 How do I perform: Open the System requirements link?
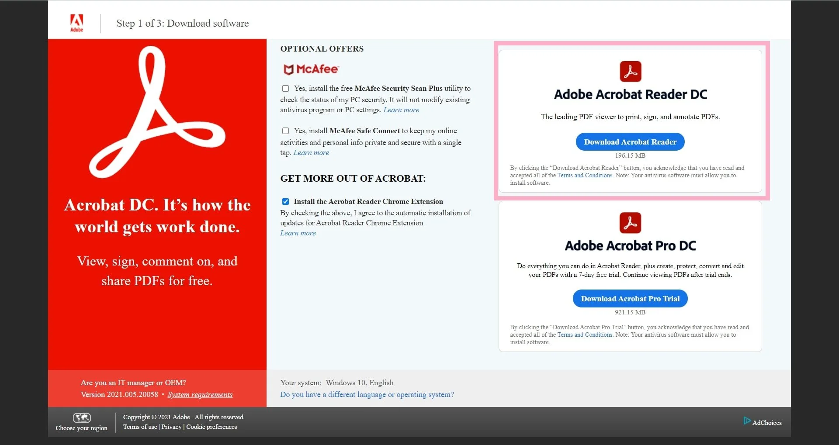pos(200,394)
